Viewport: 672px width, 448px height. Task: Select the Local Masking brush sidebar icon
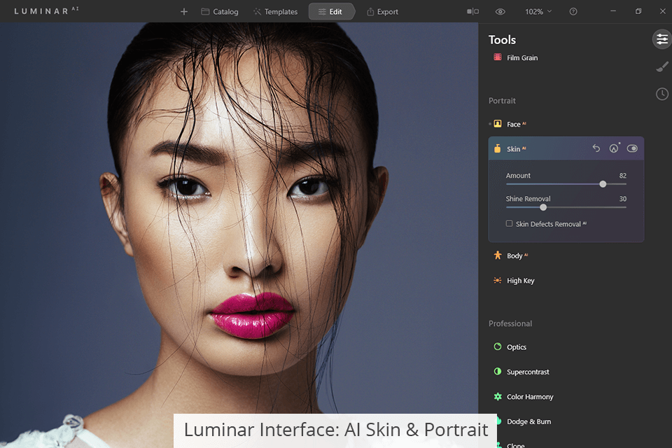point(662,67)
